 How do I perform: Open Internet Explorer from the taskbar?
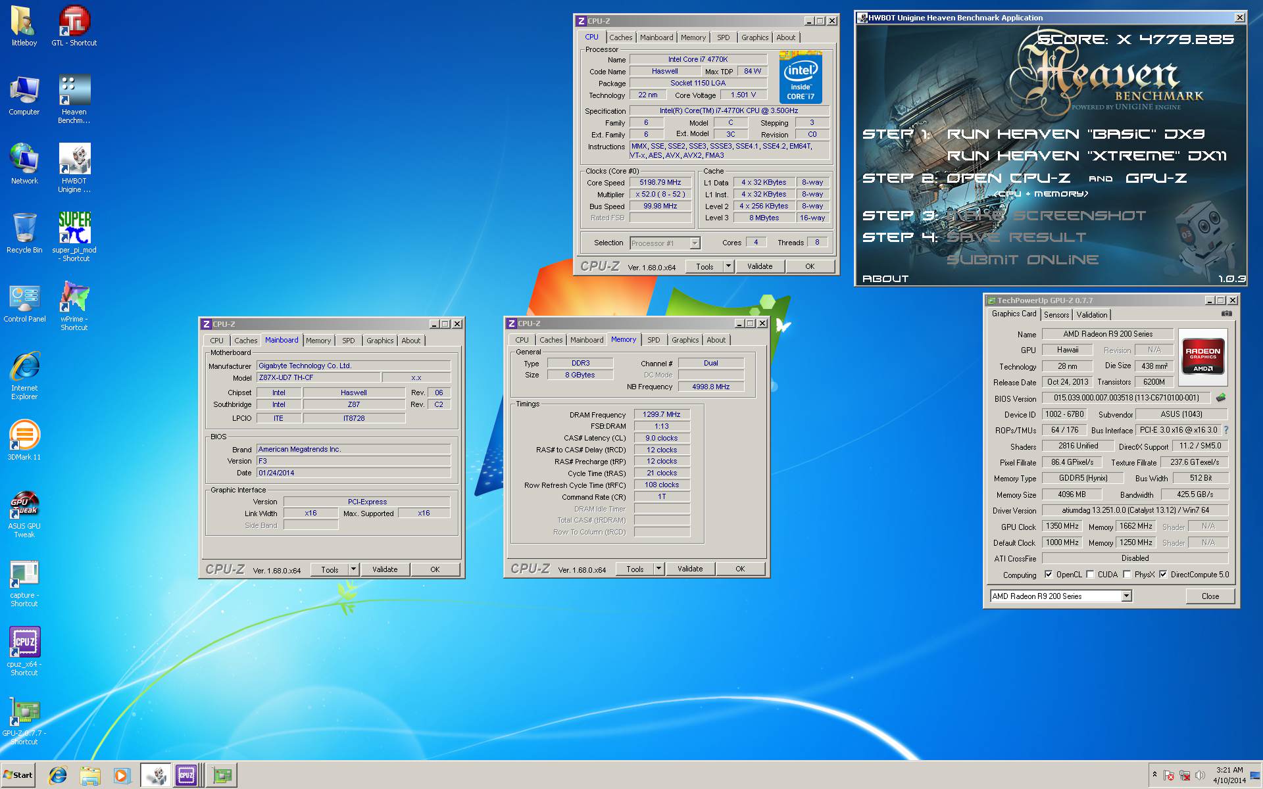[x=58, y=775]
